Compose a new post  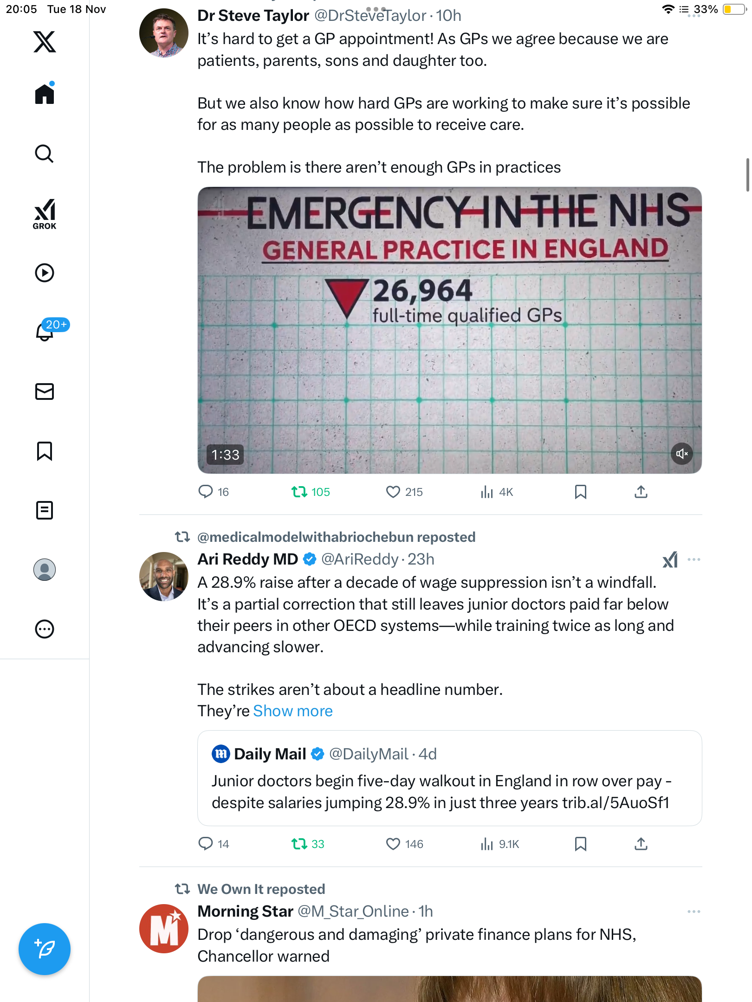tap(45, 949)
